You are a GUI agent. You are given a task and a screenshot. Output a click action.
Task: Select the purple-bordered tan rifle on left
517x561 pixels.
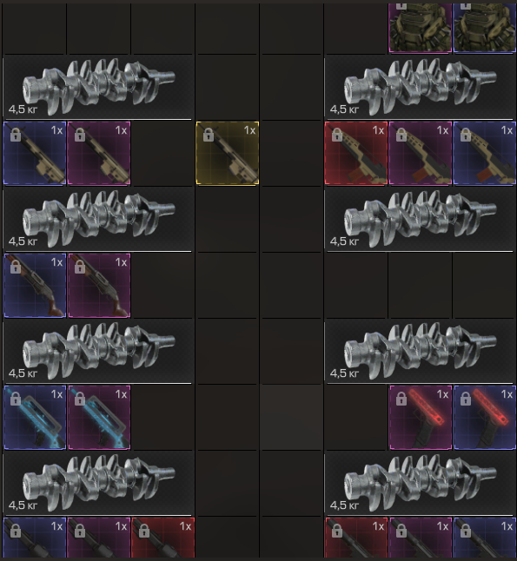(99, 153)
